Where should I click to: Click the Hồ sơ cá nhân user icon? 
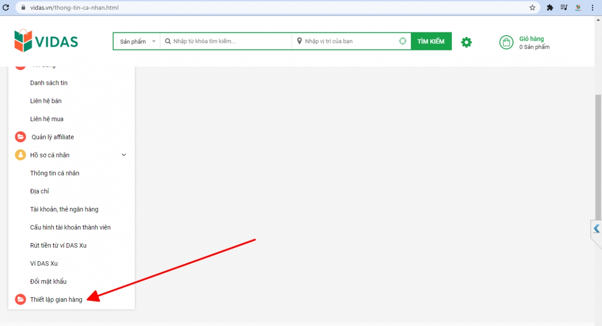coord(20,155)
